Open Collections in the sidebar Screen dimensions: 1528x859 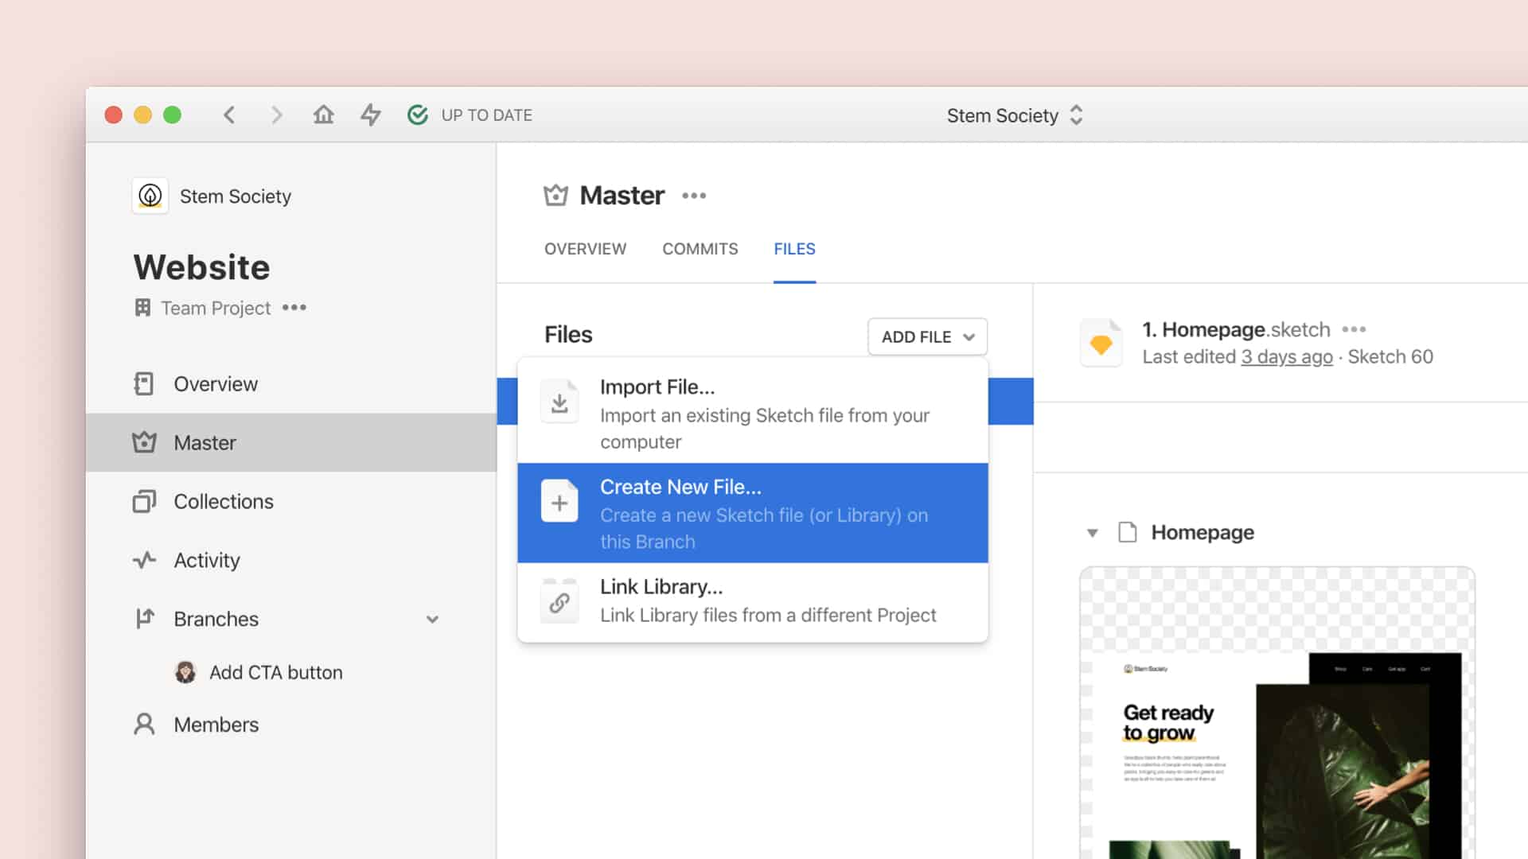224,502
